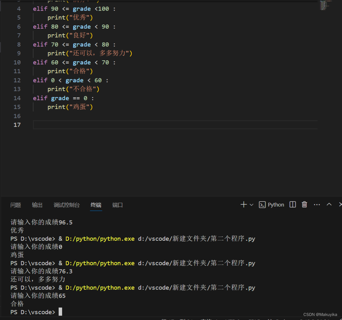Switch to the 输出 tab
This screenshot has height=320, width=342.
point(37,205)
